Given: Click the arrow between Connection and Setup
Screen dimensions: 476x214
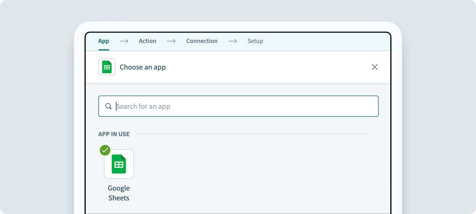Looking at the screenshot, I should tap(233, 41).
